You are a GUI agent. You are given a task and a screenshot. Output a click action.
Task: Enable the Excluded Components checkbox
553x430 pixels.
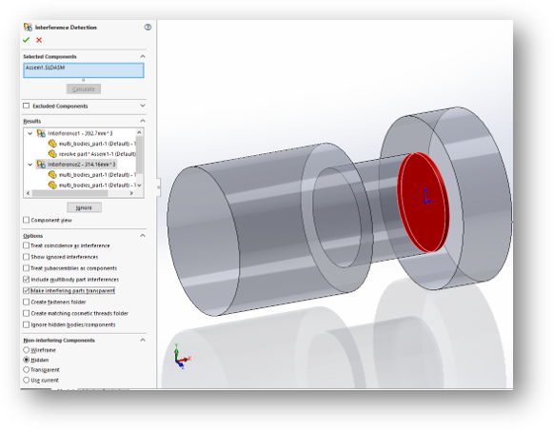(26, 106)
